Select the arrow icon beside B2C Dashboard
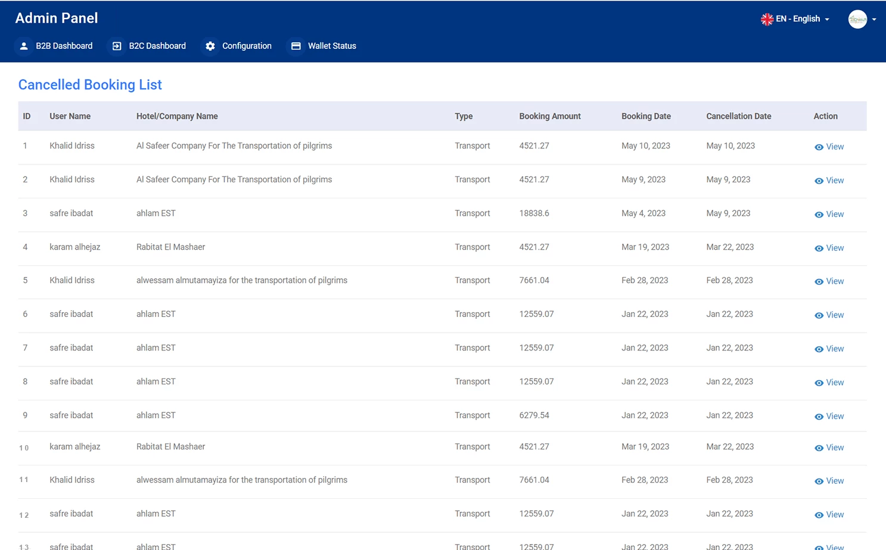 point(116,46)
